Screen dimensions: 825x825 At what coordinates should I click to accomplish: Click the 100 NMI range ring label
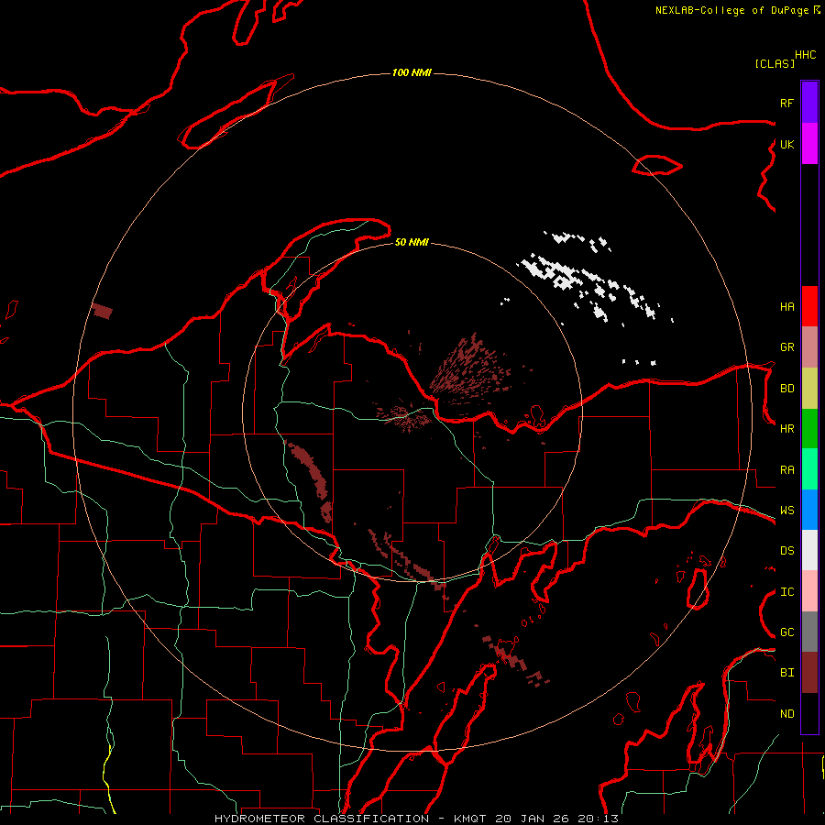pyautogui.click(x=412, y=72)
